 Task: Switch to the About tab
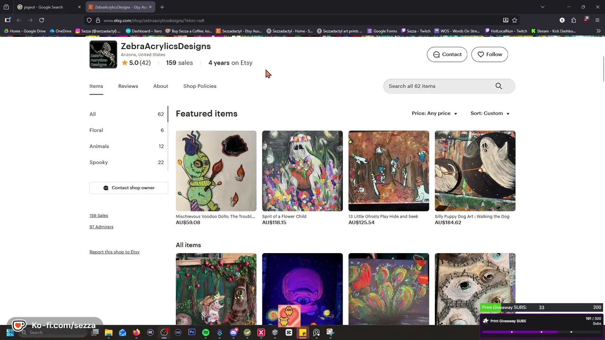161,86
